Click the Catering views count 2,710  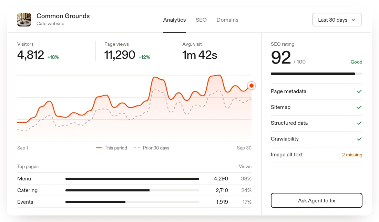tap(222, 190)
